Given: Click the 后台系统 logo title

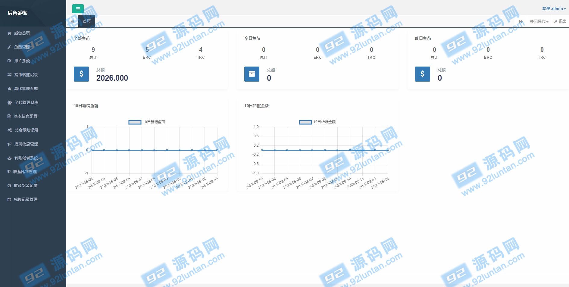Looking at the screenshot, I should [17, 13].
